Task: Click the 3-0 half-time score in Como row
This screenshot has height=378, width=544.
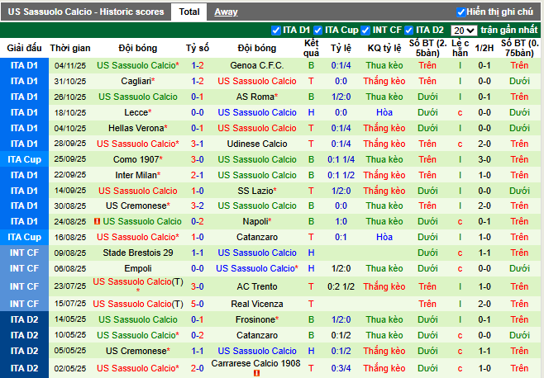Action: [484, 159]
